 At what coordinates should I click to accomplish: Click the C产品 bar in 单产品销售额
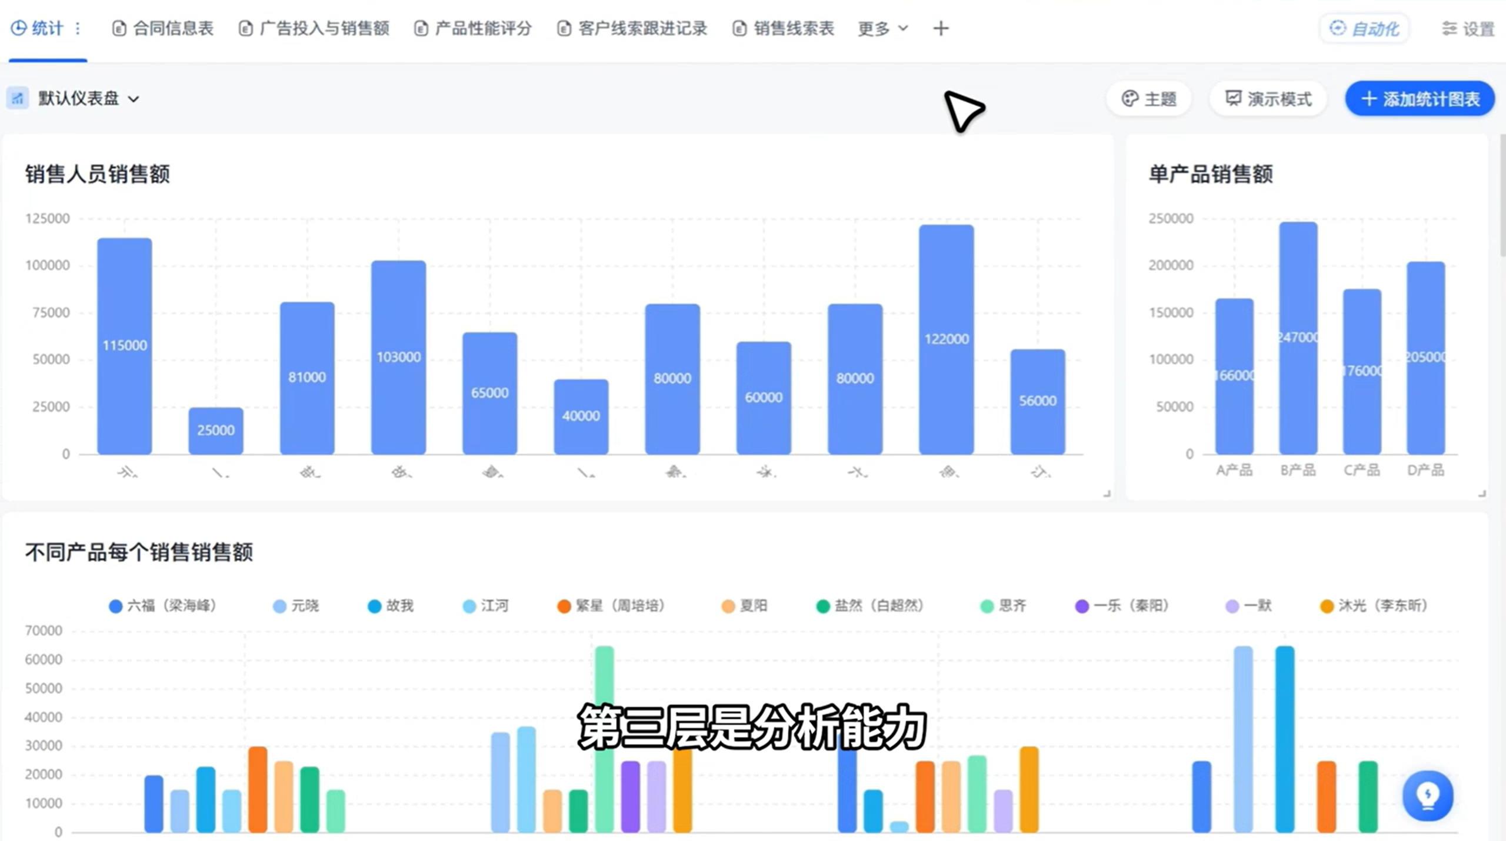click(1362, 371)
